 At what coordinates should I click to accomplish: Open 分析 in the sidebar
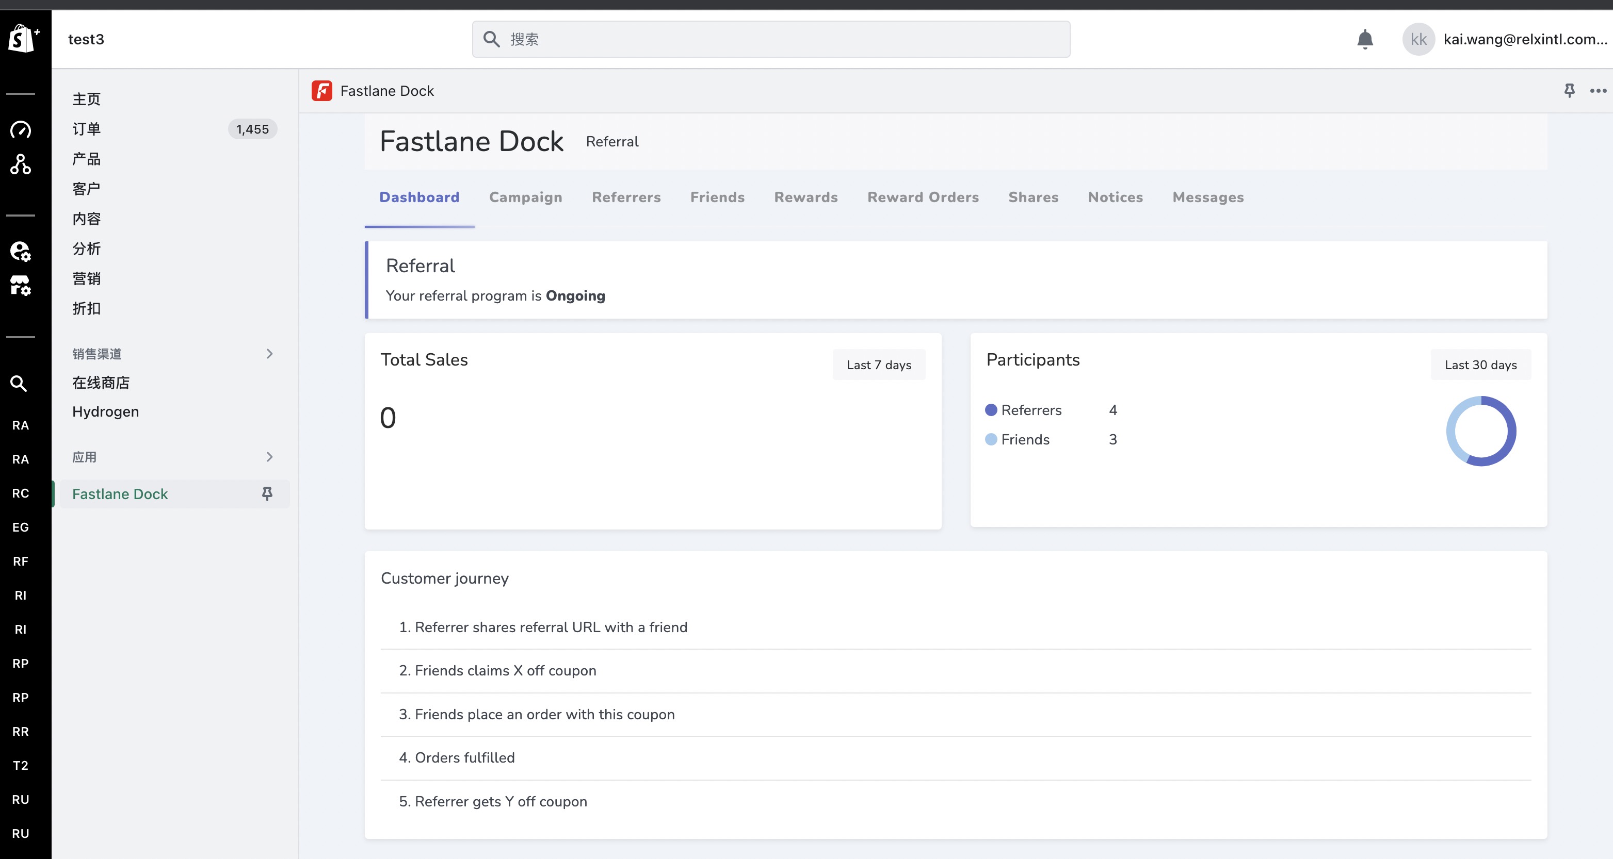(x=86, y=249)
